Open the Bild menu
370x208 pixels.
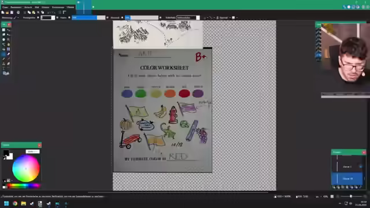[37, 8]
